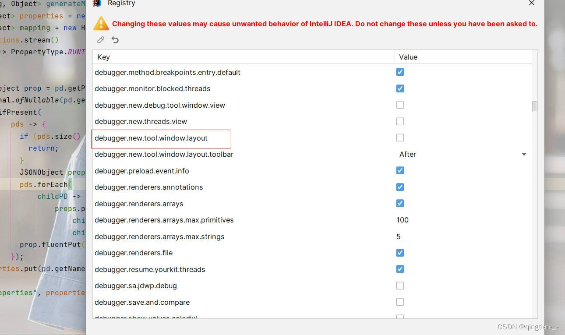Click the Key column header
565x335 pixels.
pyautogui.click(x=244, y=57)
